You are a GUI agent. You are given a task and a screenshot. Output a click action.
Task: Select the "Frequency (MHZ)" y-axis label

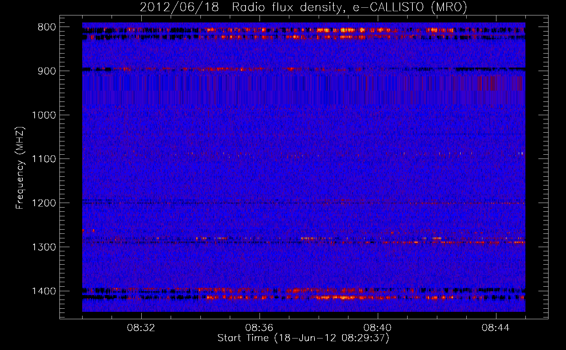point(20,168)
